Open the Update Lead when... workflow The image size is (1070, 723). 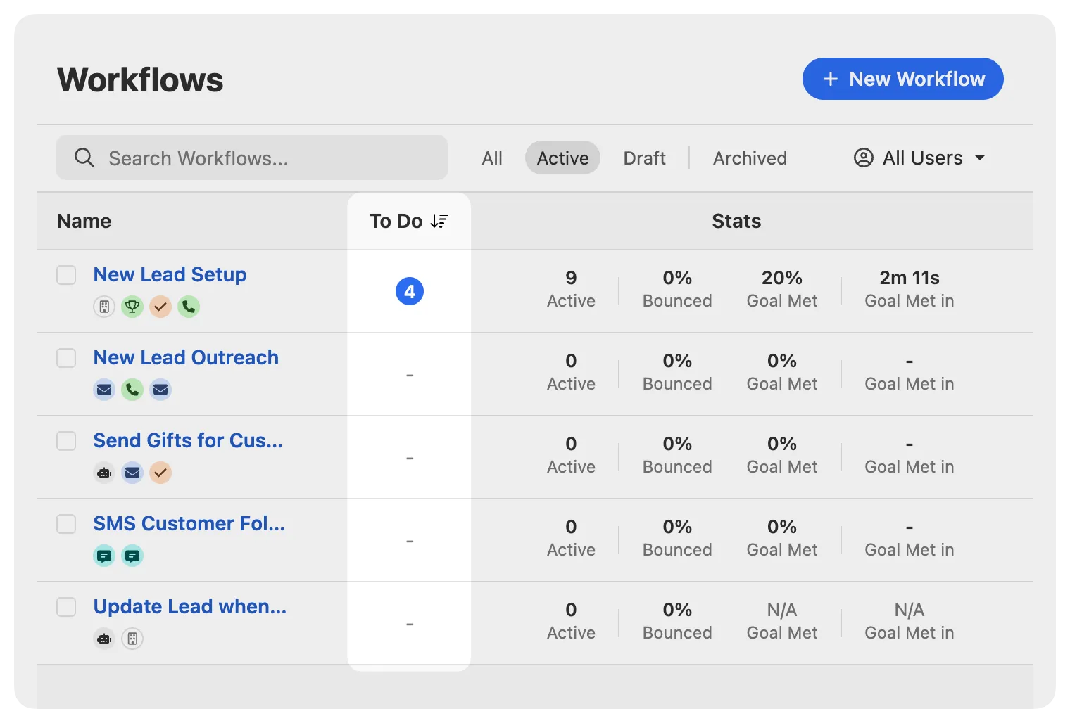[190, 606]
